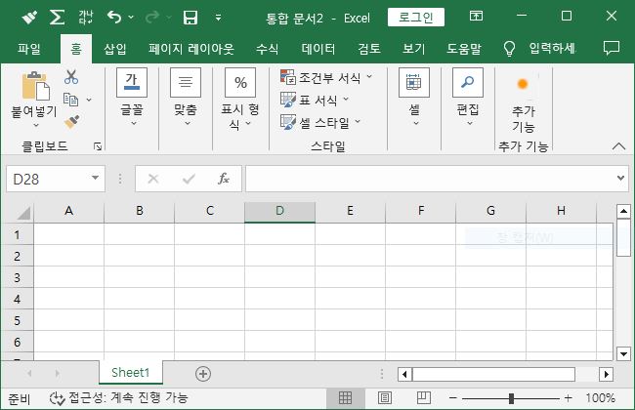Image resolution: width=635 pixels, height=410 pixels.
Task: Add a new sheet with the plus icon
Action: click(x=203, y=374)
